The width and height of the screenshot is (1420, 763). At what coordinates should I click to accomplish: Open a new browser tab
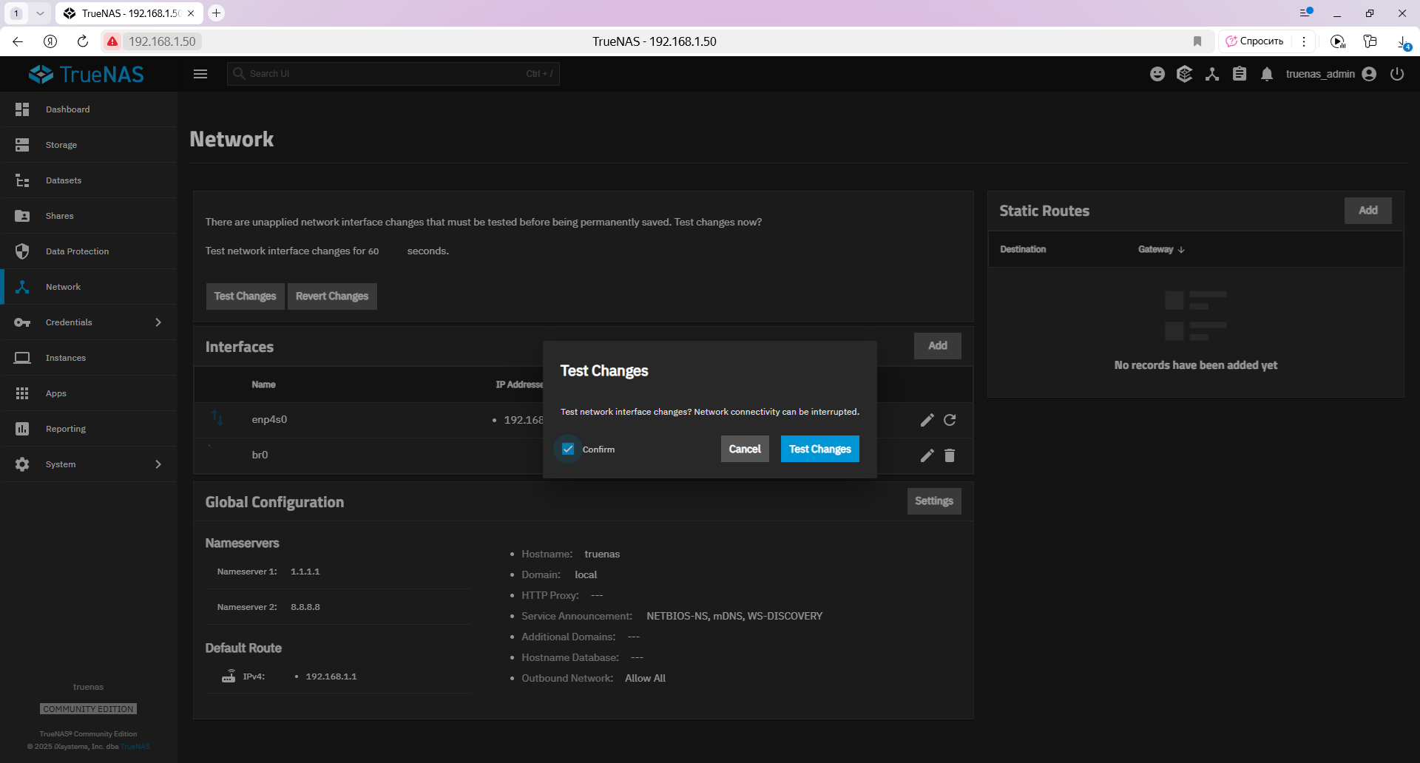pos(216,13)
